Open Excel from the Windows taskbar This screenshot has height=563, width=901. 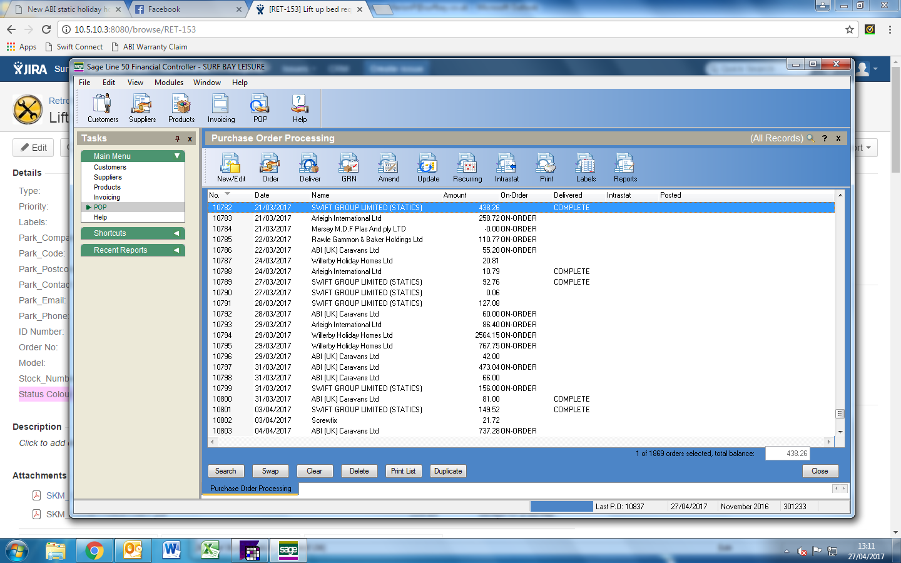pyautogui.click(x=210, y=550)
